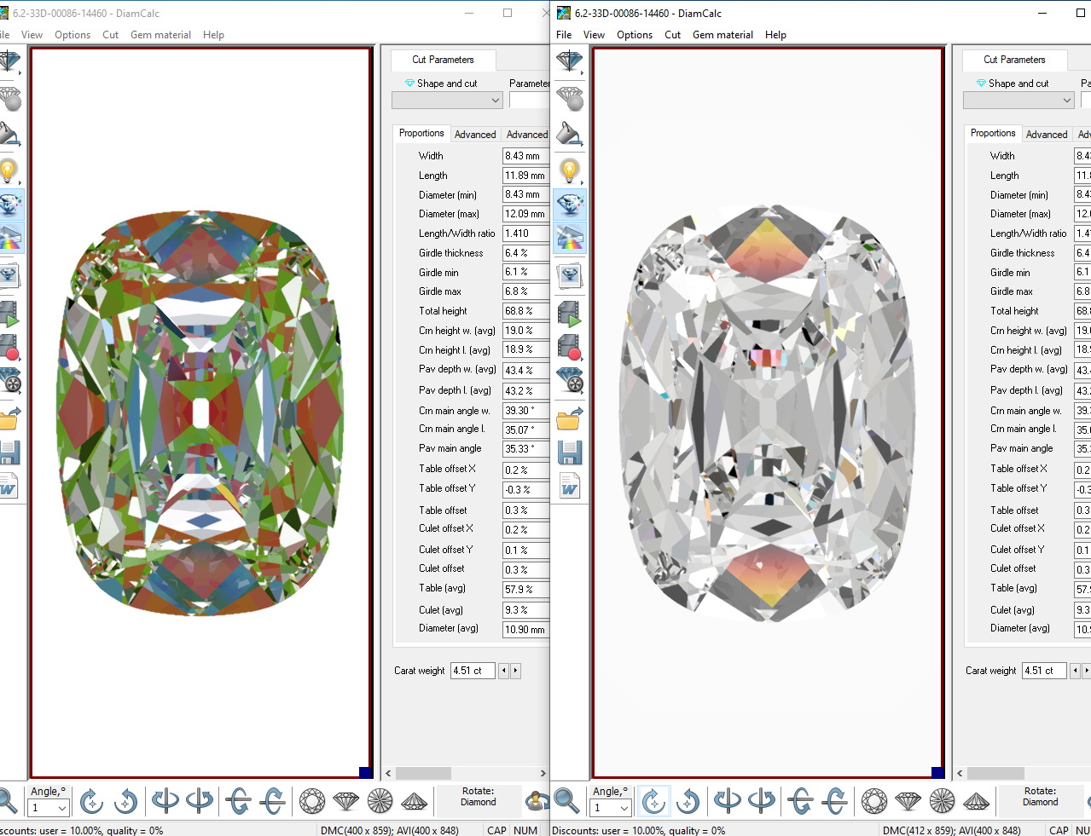Edit Carat weight field in right window
The width and height of the screenshot is (1091, 836).
(x=1044, y=671)
